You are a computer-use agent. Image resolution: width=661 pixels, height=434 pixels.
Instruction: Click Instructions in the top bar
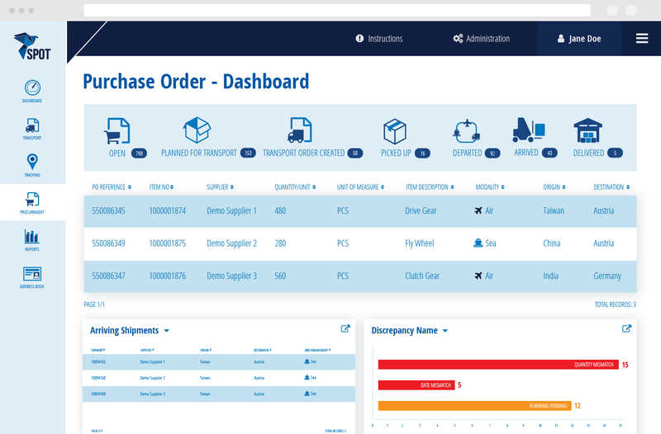pos(378,39)
